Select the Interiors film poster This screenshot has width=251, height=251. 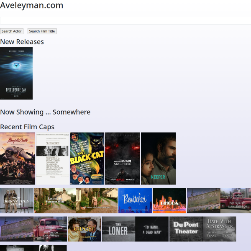53,159
